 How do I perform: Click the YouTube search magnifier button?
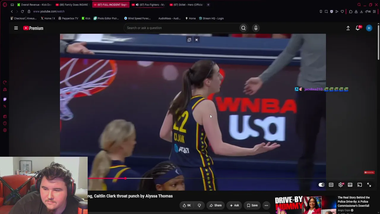click(243, 28)
